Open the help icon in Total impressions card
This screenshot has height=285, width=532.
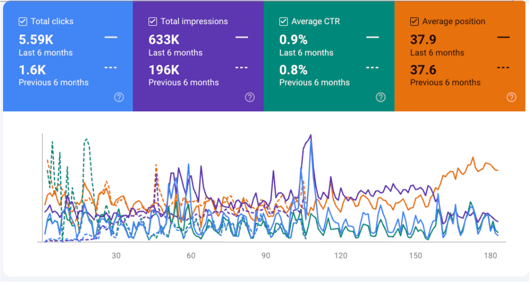click(249, 97)
